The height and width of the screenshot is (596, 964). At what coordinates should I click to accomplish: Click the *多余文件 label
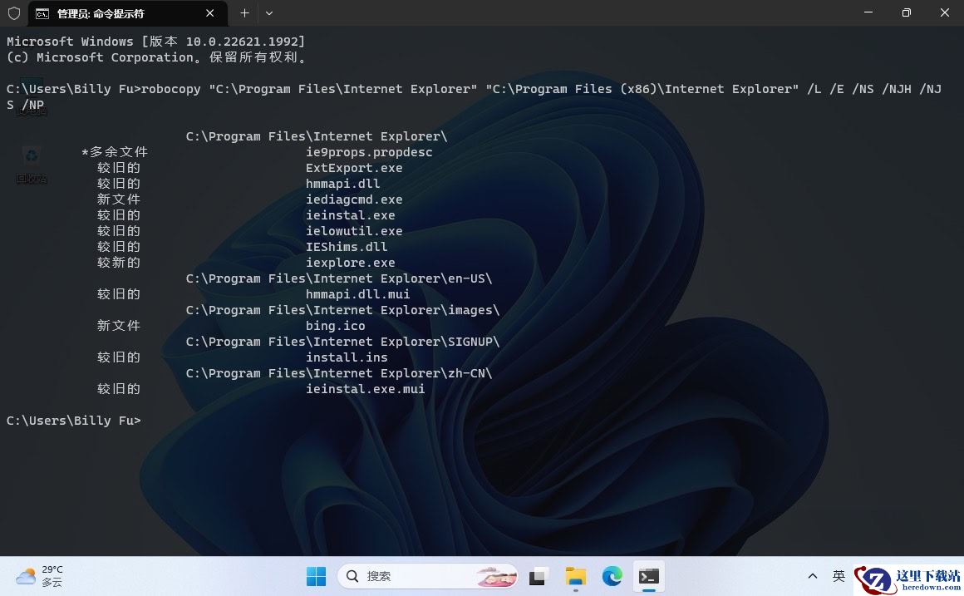[115, 152]
